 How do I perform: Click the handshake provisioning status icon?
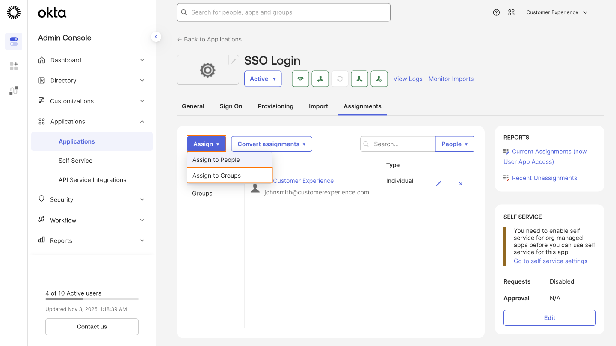click(300, 79)
